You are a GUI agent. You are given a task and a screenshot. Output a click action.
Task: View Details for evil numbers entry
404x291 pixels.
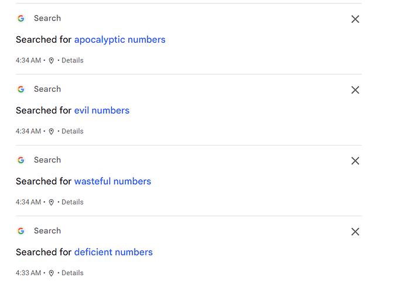73,131
